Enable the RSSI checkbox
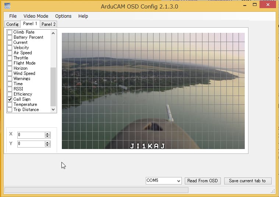The width and height of the screenshot is (279, 197). (x=10, y=89)
